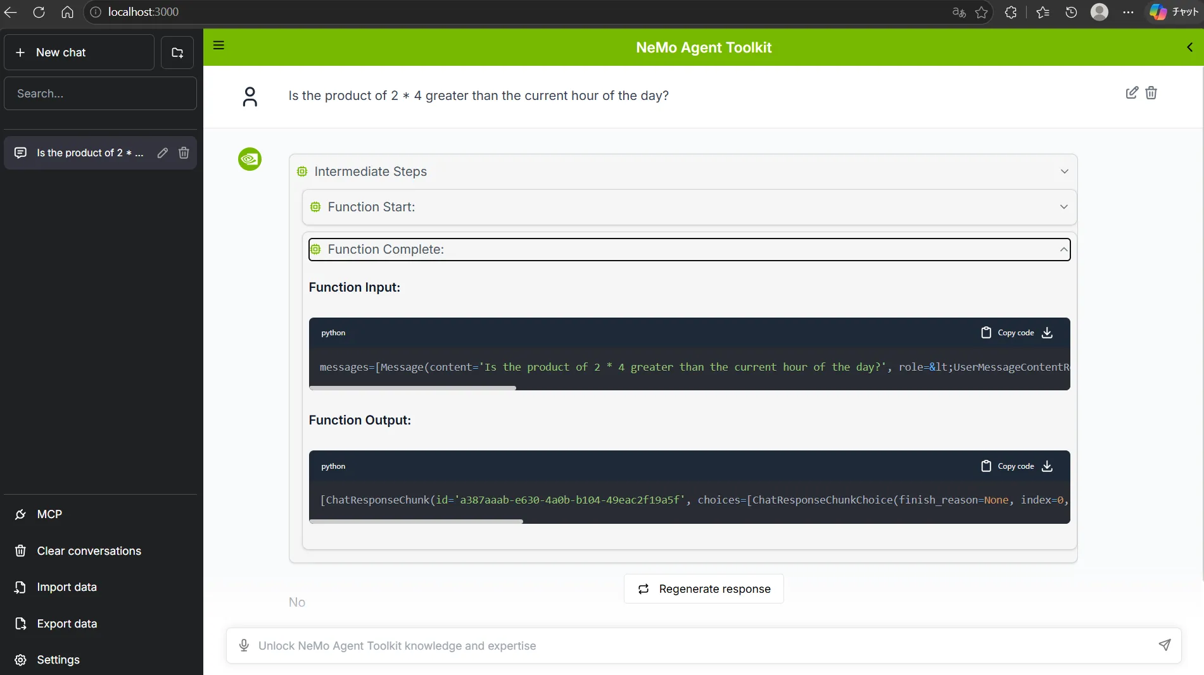The width and height of the screenshot is (1204, 675).
Task: Copy code of Function Input block
Action: click(x=1008, y=333)
